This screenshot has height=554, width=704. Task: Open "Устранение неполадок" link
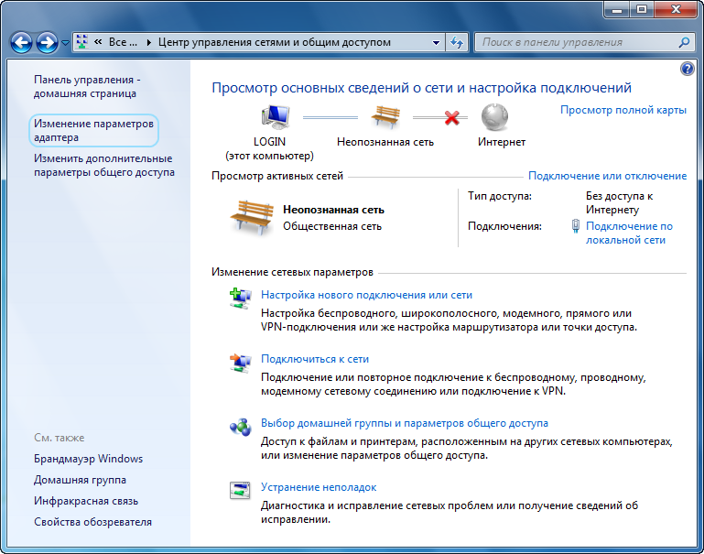point(319,487)
